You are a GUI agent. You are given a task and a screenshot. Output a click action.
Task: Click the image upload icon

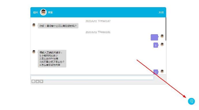point(37,82)
